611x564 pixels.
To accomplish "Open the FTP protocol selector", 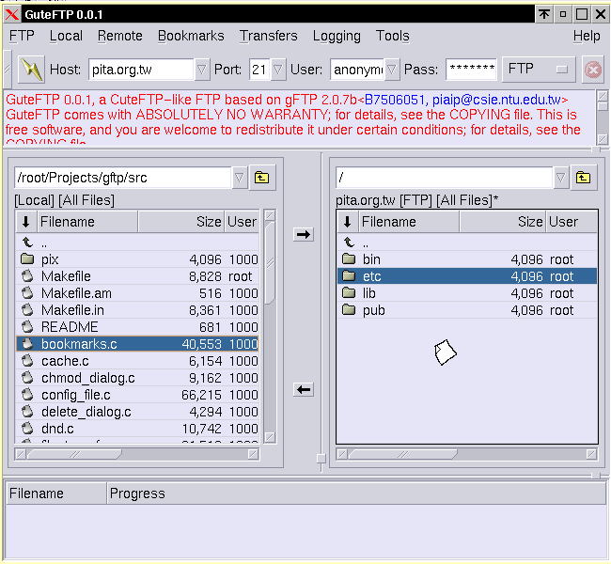I will point(539,70).
